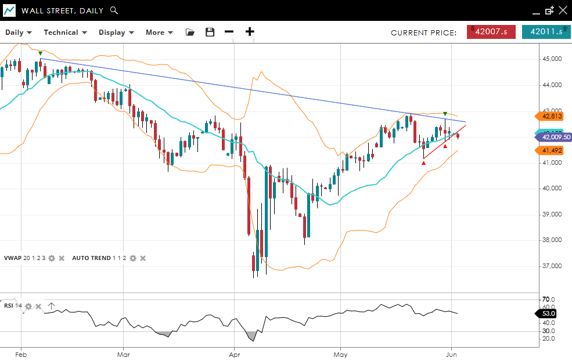
Task: Open VWAP indicator settings gear
Action: pyautogui.click(x=52, y=258)
